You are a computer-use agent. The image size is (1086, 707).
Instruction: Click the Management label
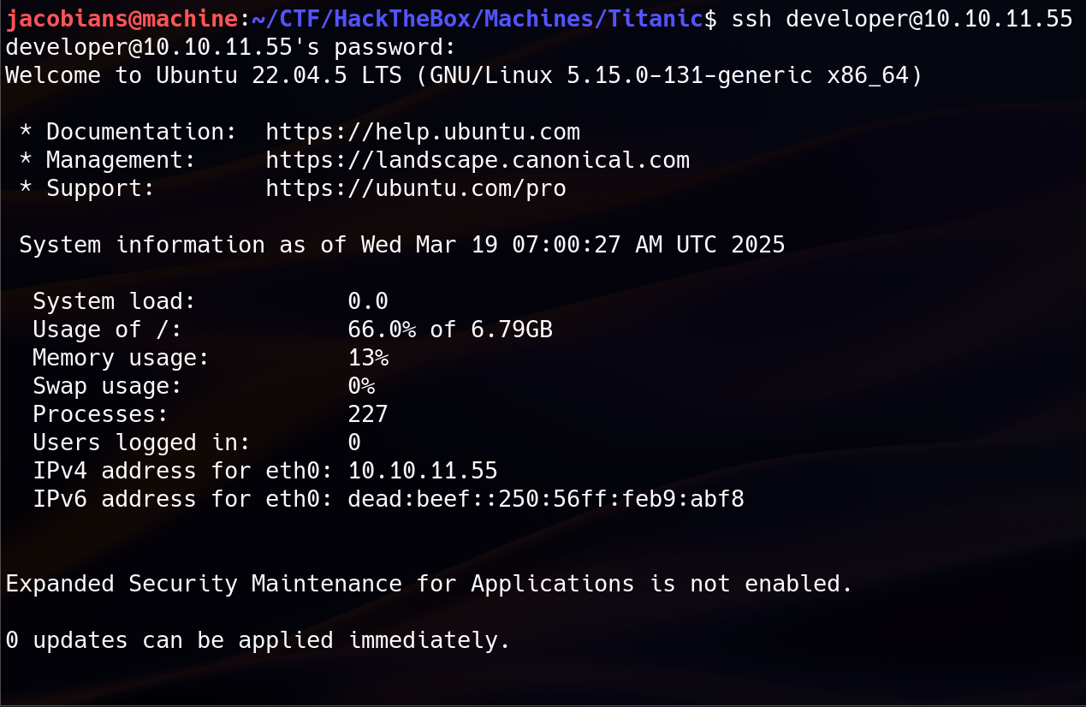click(121, 160)
